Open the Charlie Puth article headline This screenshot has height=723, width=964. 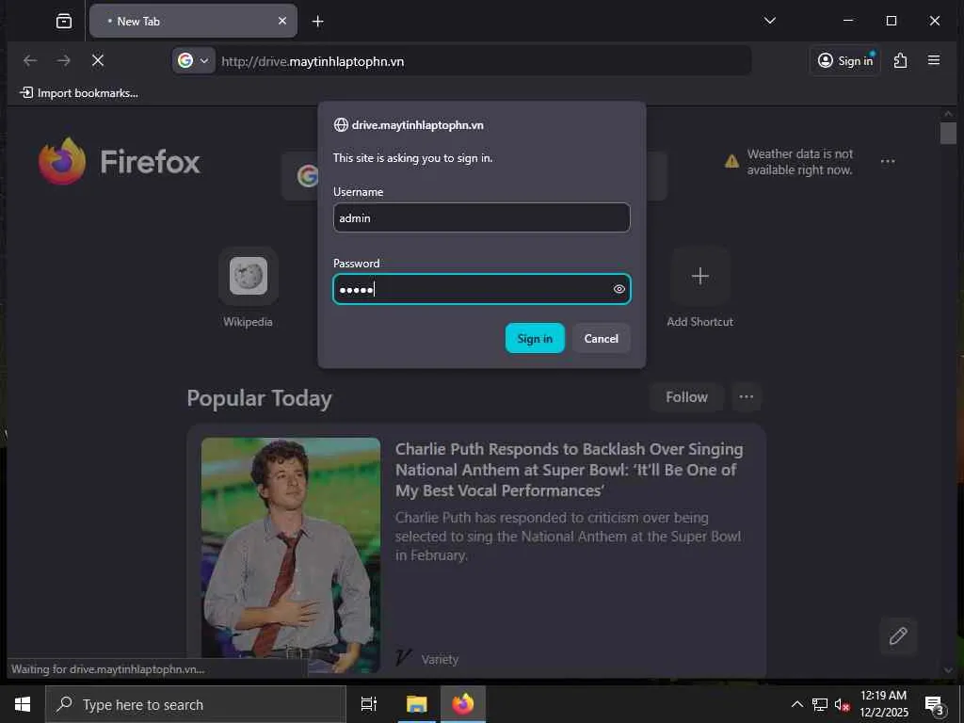click(x=569, y=470)
